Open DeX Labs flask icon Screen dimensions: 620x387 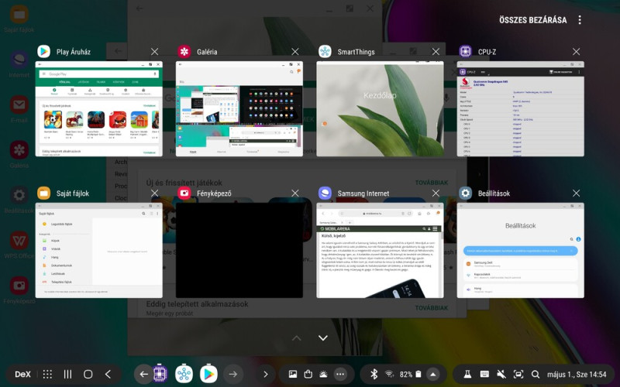(x=467, y=374)
